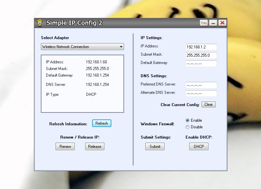Click the IP Type value DHCP

[x=91, y=94]
